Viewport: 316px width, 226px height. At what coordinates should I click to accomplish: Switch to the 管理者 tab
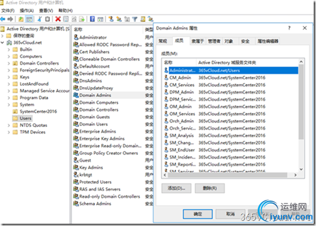[x=214, y=41]
